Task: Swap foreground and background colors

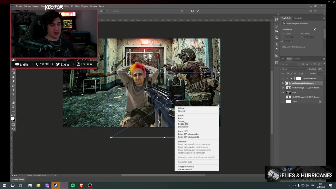Action: coord(14,115)
